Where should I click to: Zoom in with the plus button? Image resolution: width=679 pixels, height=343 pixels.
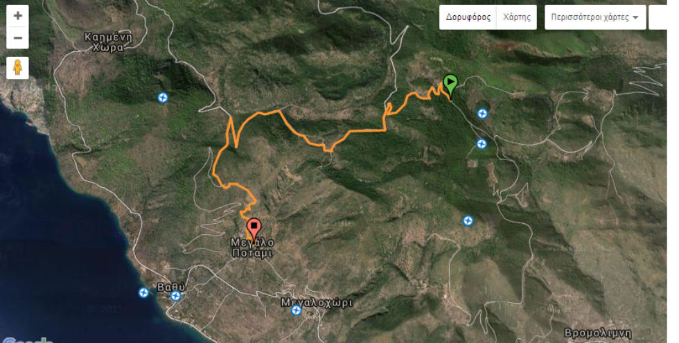pyautogui.click(x=18, y=16)
